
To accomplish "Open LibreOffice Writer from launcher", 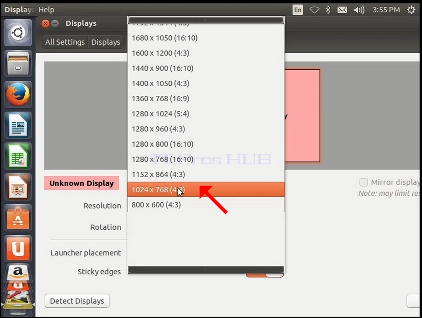I will (x=18, y=126).
